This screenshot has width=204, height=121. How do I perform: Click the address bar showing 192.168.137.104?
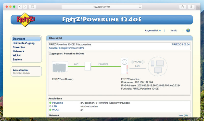[102, 7]
